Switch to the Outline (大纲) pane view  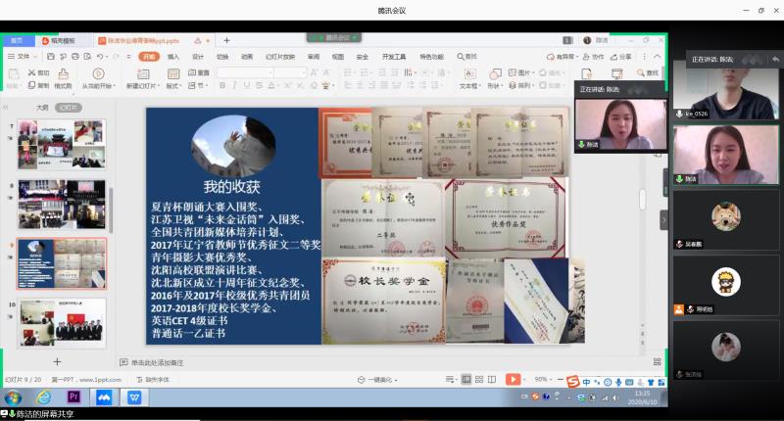click(42, 108)
